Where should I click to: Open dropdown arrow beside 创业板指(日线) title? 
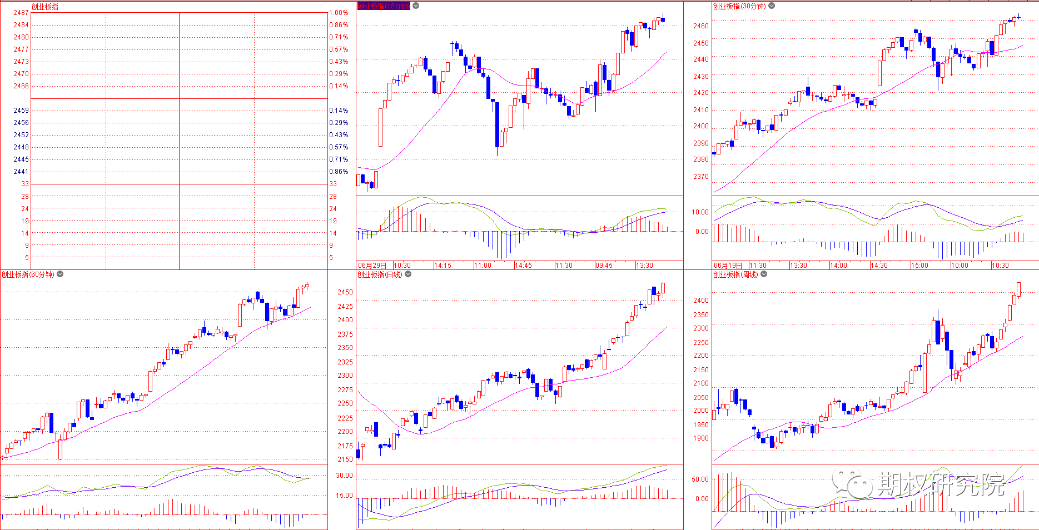tap(408, 274)
